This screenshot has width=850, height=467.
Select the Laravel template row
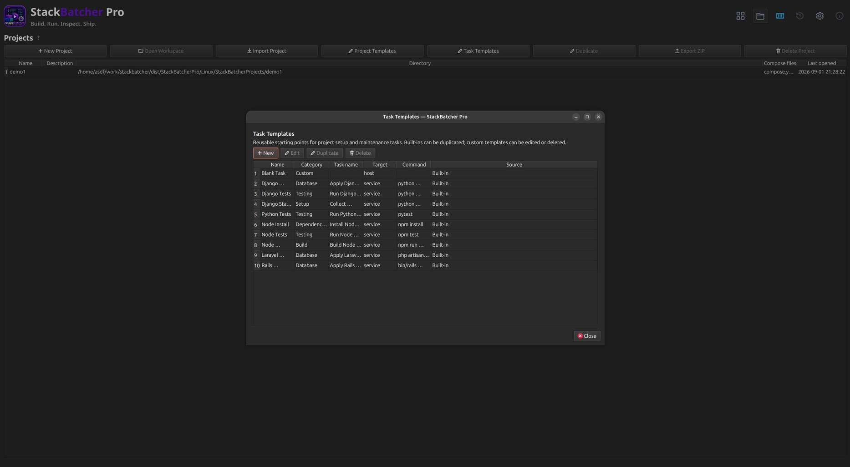click(425, 255)
